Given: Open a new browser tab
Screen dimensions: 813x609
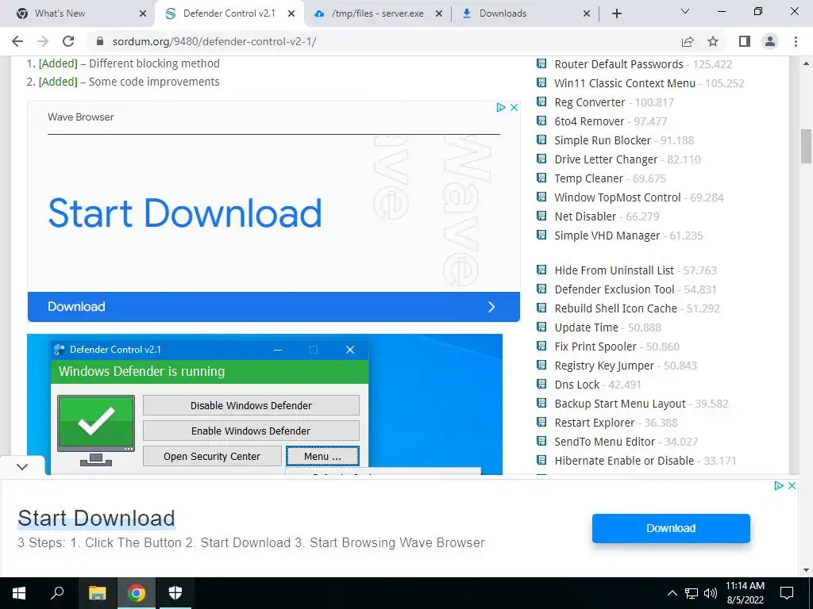Looking at the screenshot, I should pos(616,13).
